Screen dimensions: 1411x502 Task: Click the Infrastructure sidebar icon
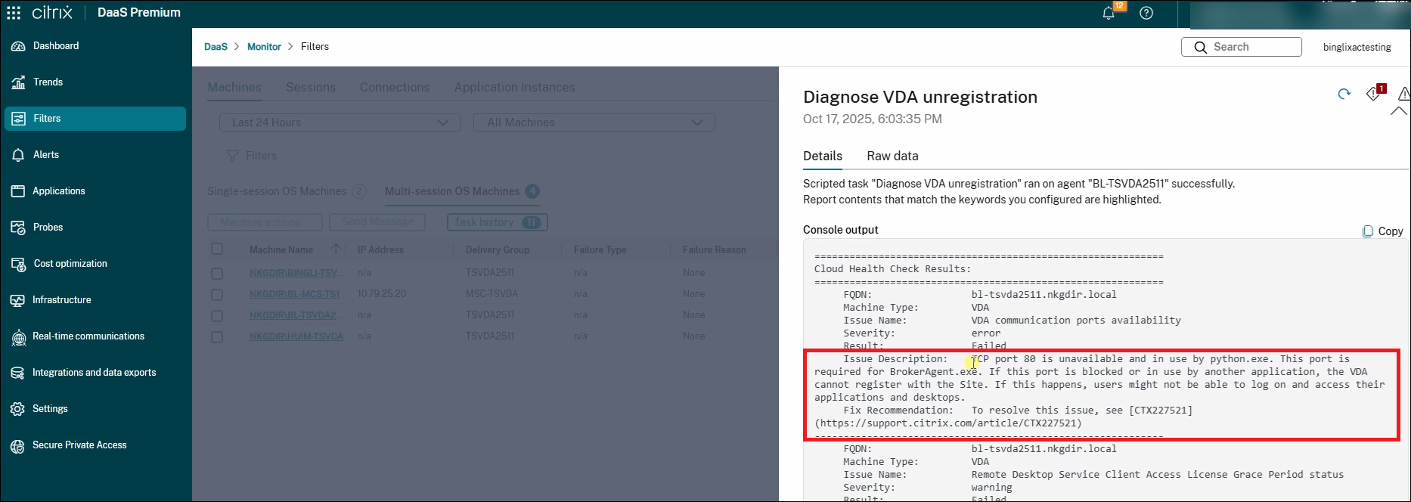point(18,300)
